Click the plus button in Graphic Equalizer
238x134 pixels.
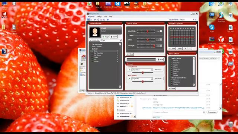point(185,48)
